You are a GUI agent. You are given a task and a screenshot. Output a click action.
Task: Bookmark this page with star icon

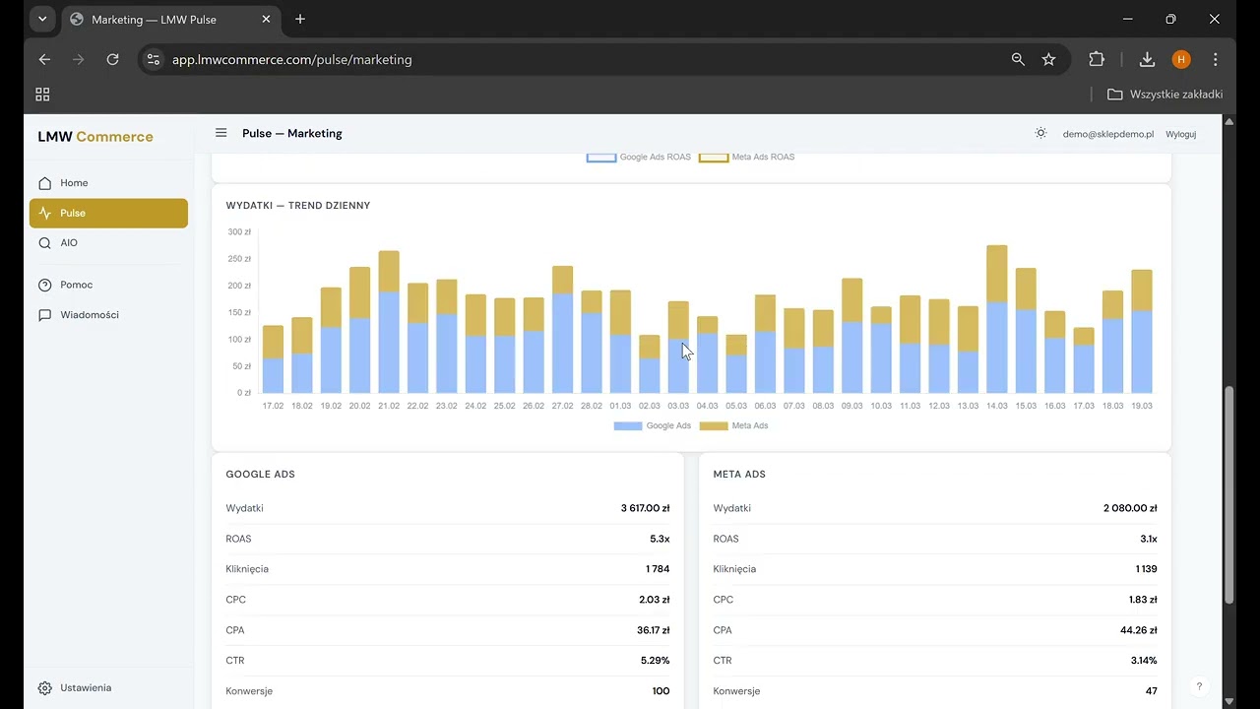[1048, 59]
